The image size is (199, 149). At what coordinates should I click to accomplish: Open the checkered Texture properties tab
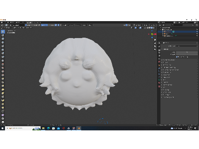(159, 87)
